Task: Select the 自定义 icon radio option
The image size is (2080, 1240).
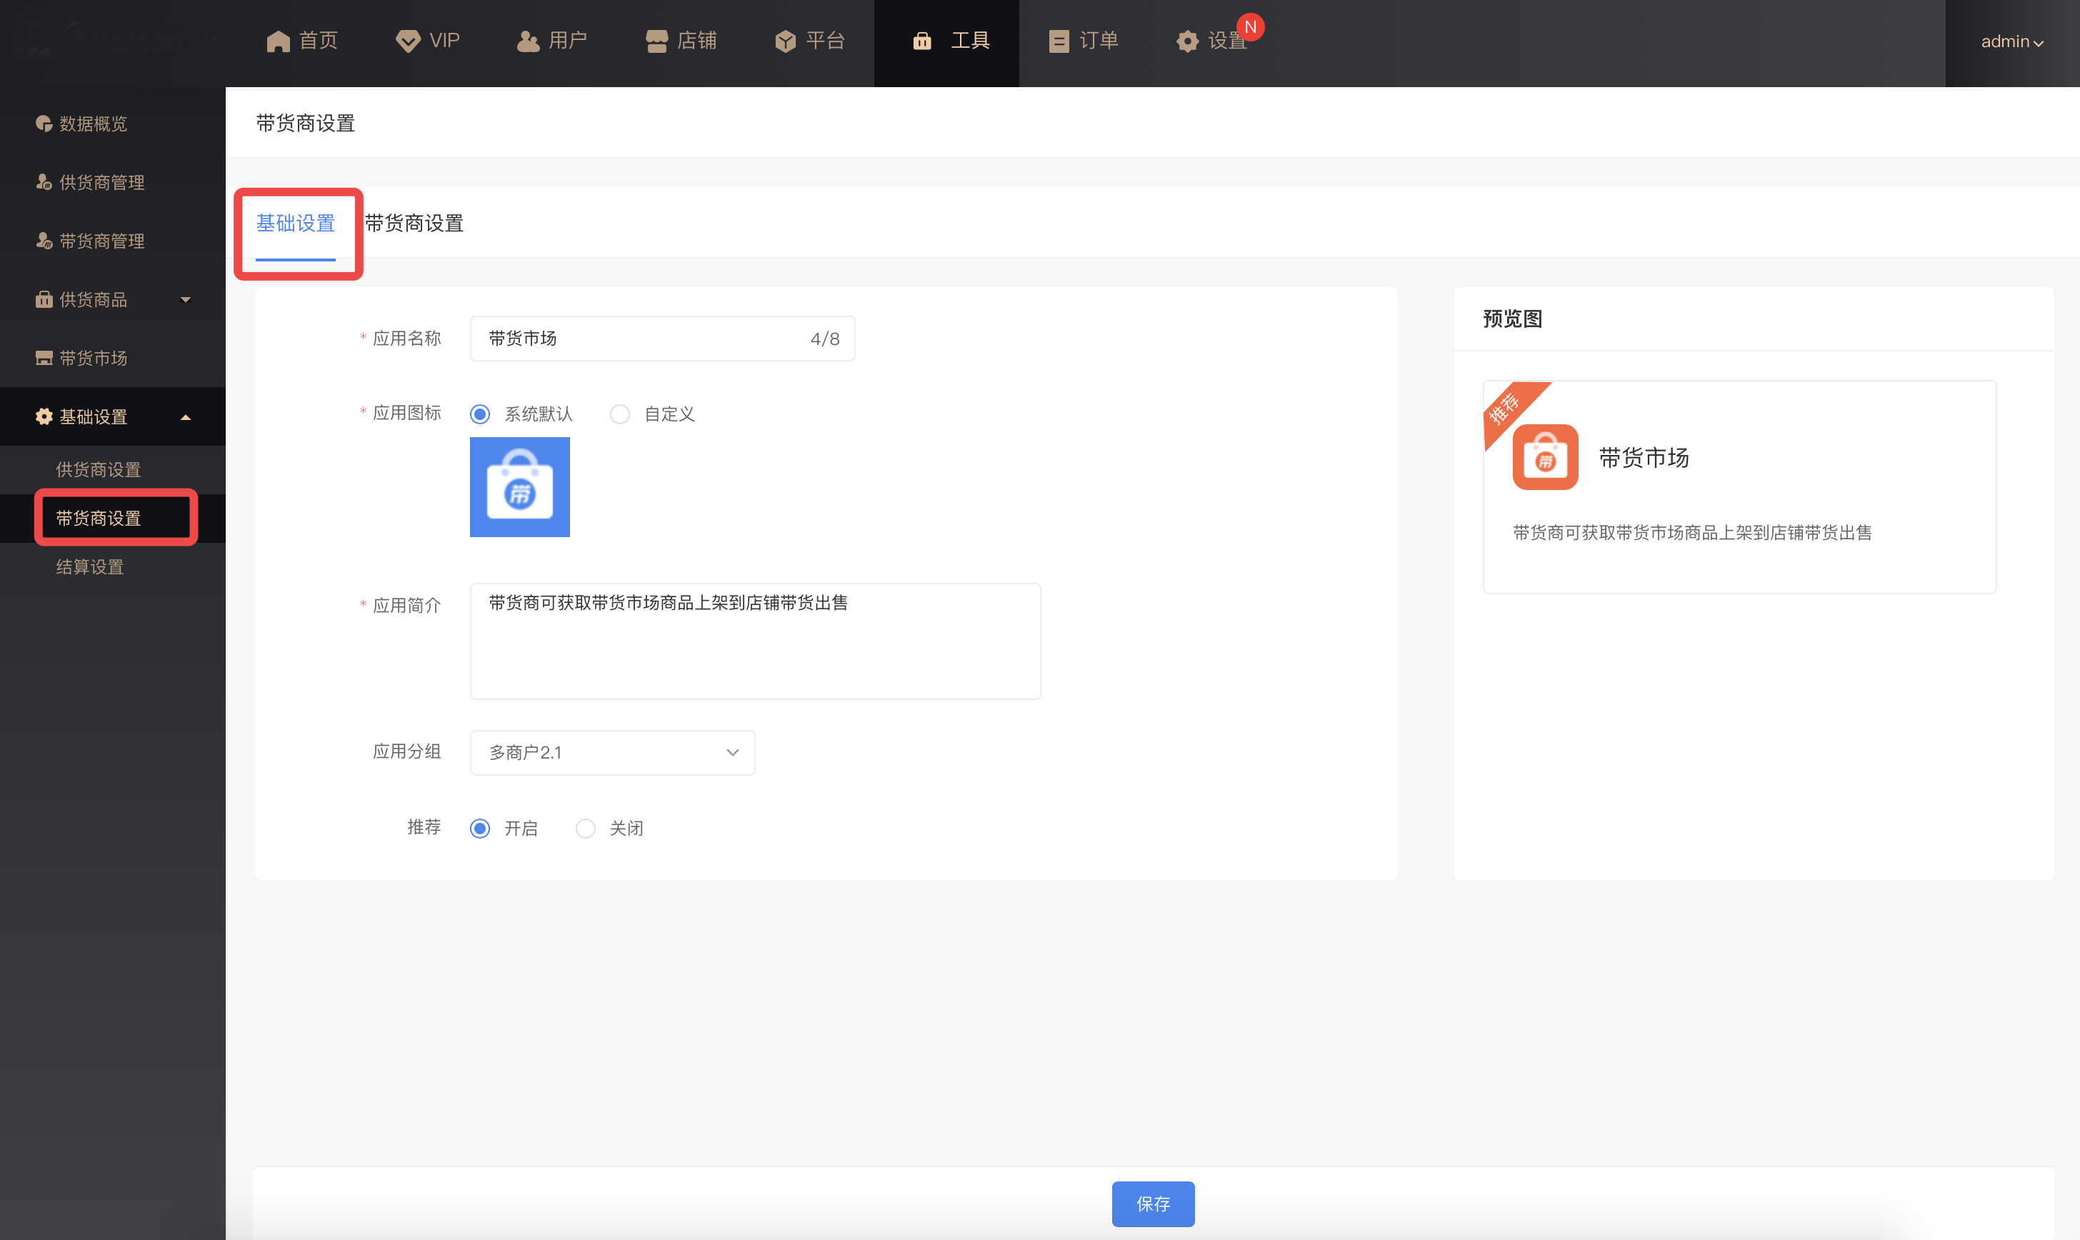Action: coord(620,414)
